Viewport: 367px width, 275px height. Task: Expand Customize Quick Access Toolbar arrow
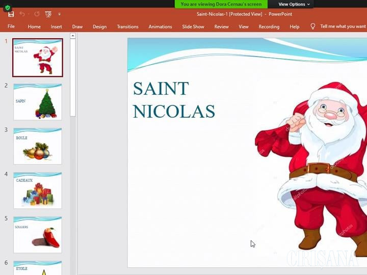(59, 14)
